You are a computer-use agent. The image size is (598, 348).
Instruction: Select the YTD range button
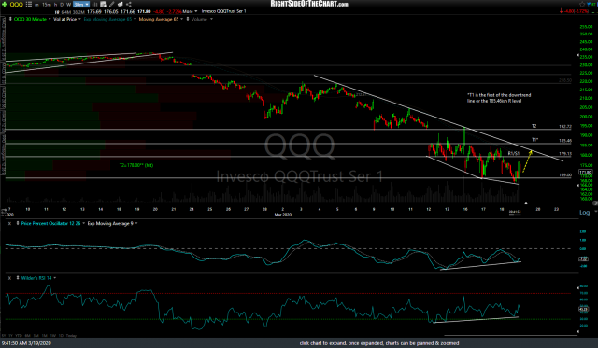tap(19, 336)
